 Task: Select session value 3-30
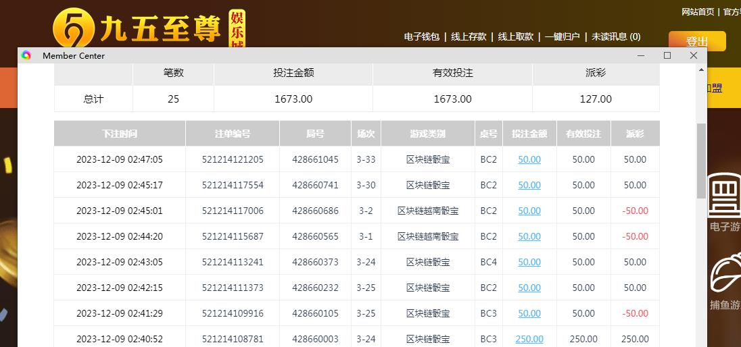366,185
